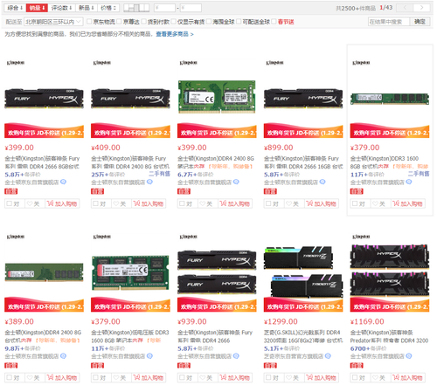Open the ¥939.00 dual Fury sticks image

217,272
